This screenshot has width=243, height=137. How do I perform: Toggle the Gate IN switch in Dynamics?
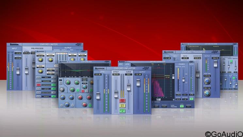(x=54, y=77)
